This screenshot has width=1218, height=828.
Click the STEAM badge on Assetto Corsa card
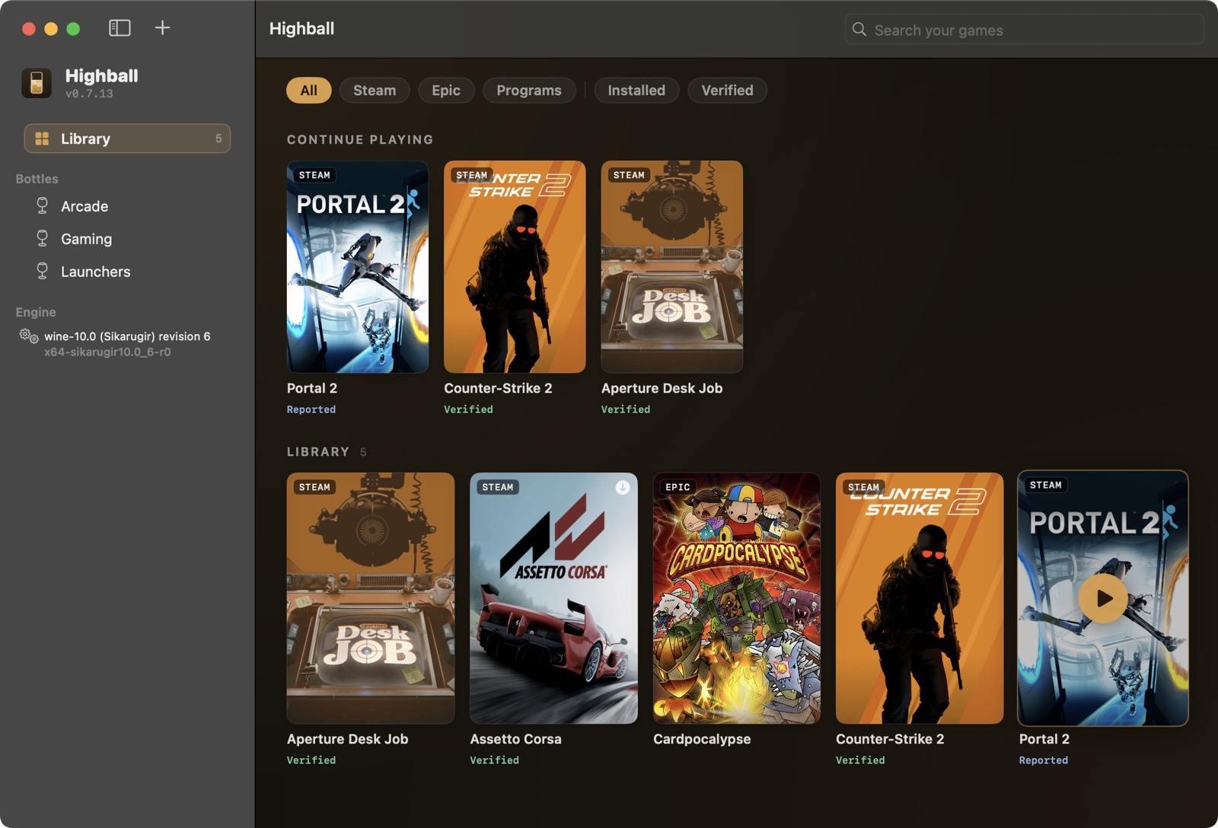click(498, 487)
